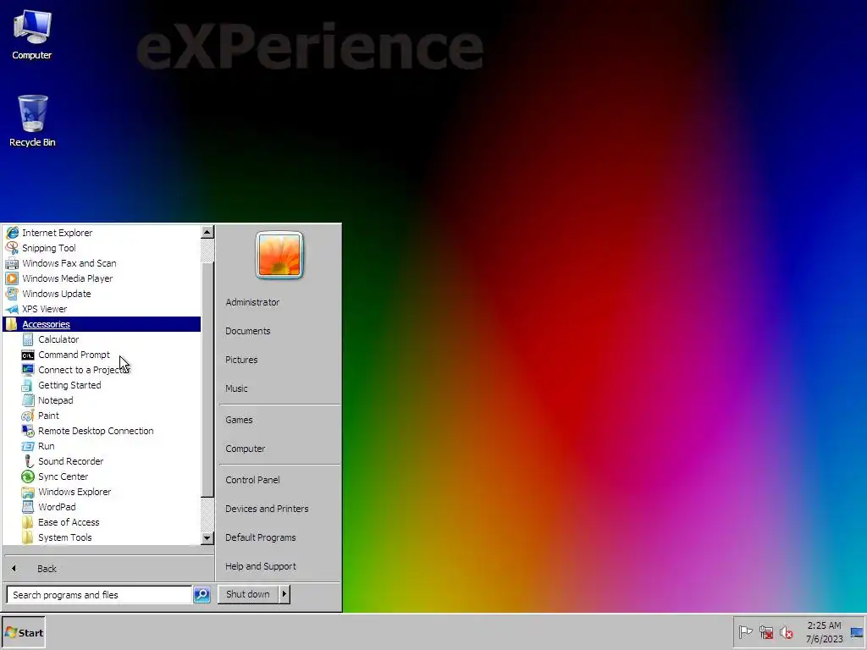
Task: Open the Shut down options arrow
Action: tap(284, 594)
